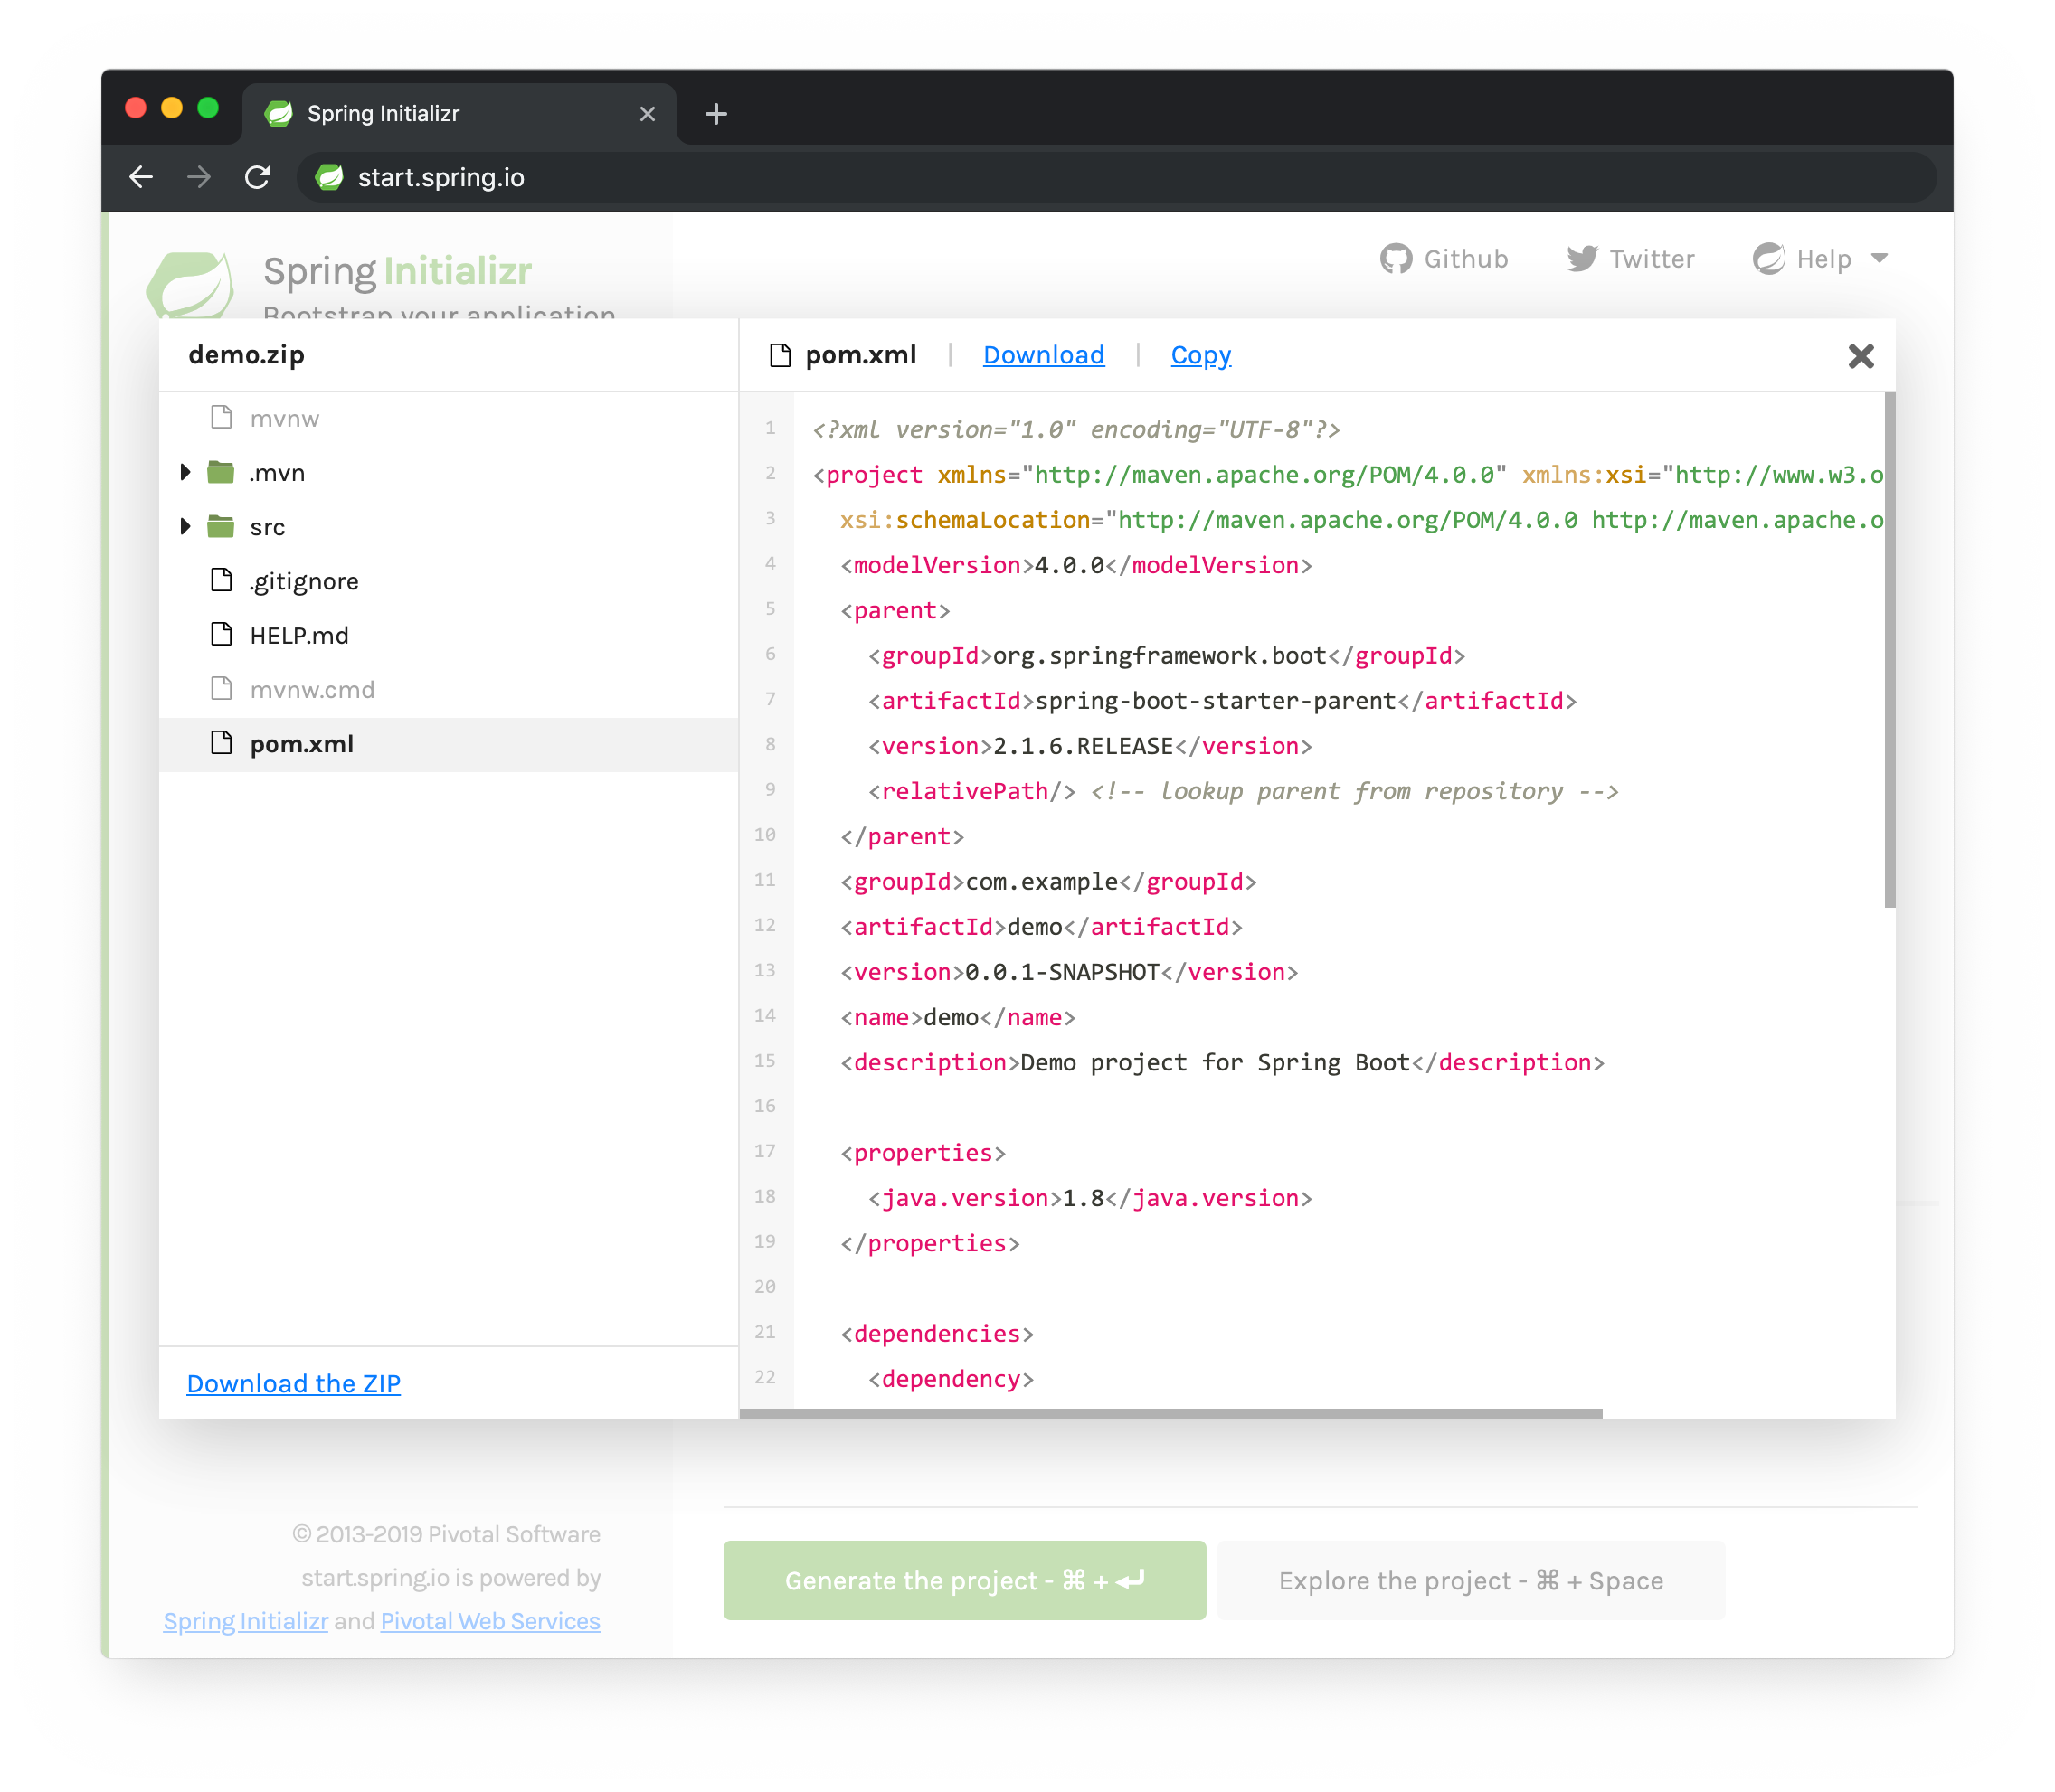
Task: Click Download link for pom.xml
Action: 1043,354
